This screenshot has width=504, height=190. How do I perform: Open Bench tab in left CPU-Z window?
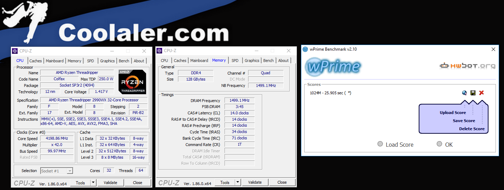point(124,61)
